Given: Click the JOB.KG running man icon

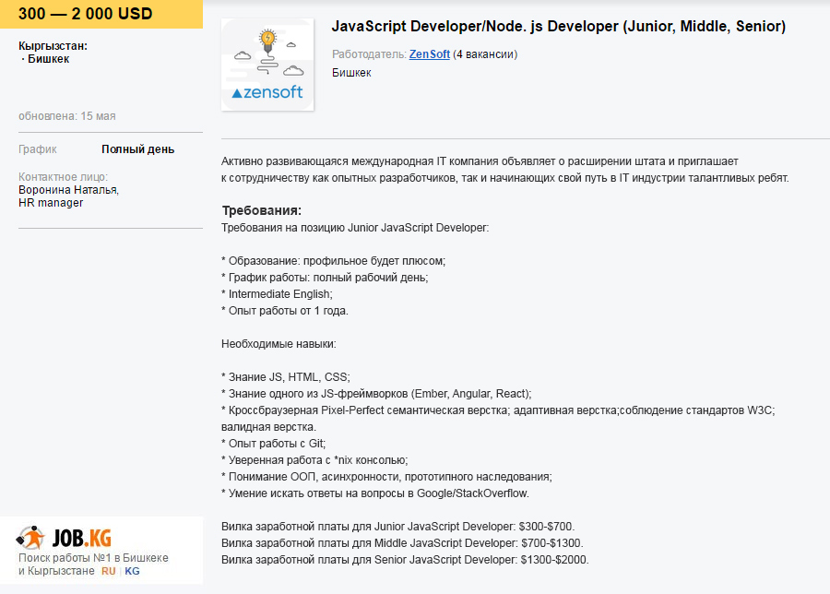Looking at the screenshot, I should click(30, 538).
